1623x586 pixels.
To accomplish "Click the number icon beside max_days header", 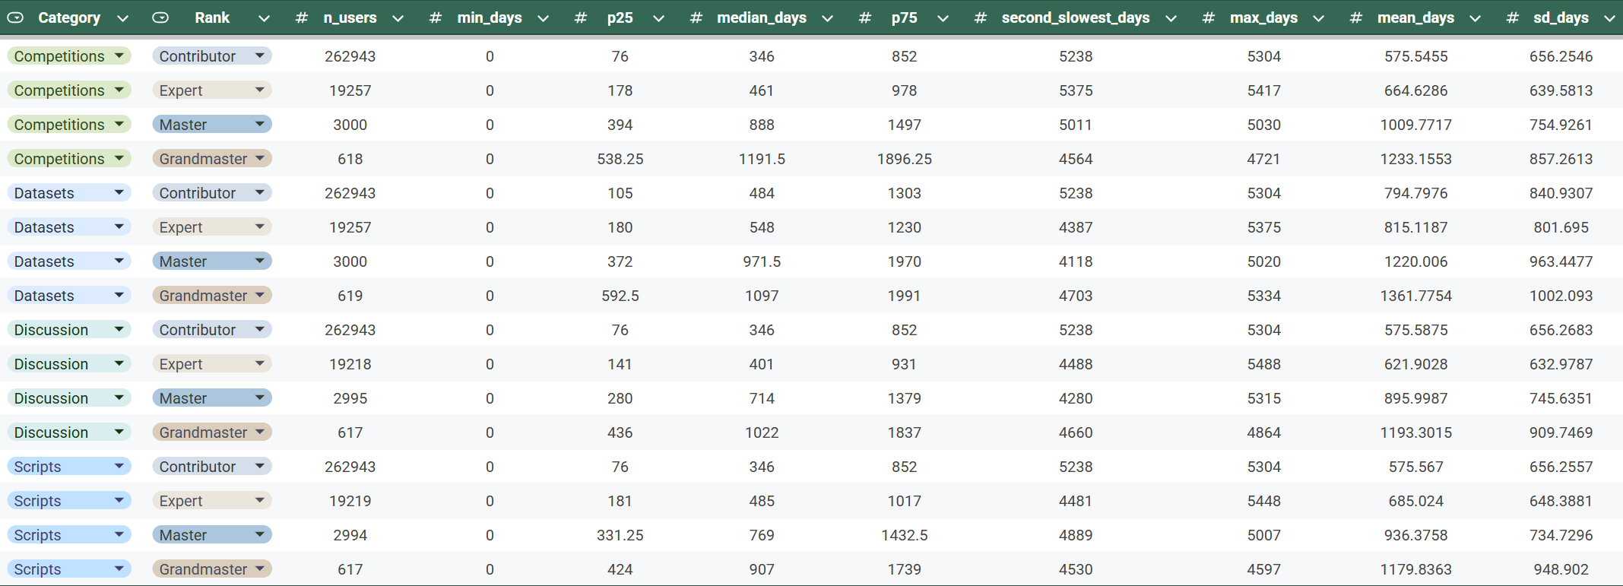I will tap(1209, 17).
